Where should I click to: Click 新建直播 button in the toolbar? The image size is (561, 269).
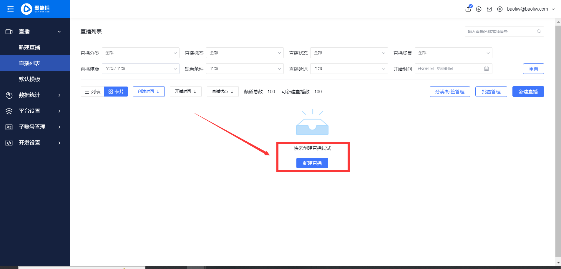click(528, 92)
